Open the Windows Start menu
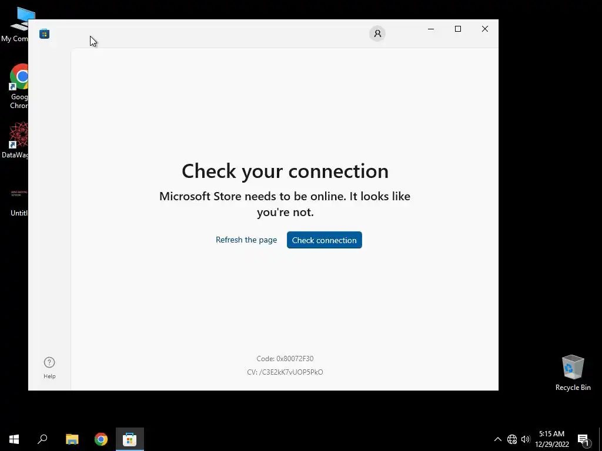This screenshot has height=451, width=602. [14, 439]
